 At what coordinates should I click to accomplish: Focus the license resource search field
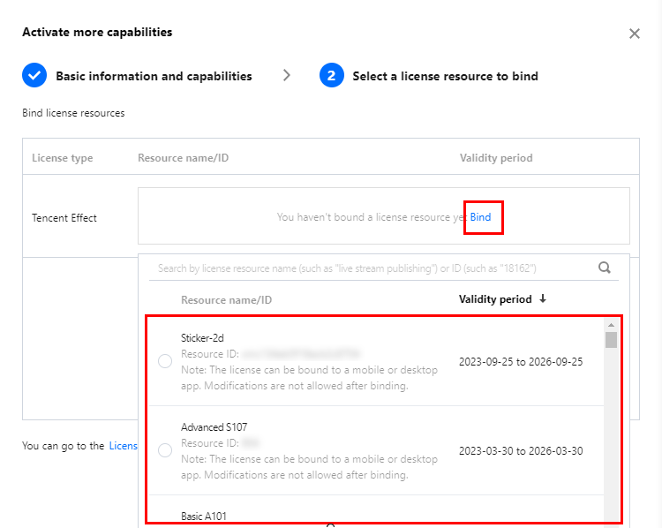click(371, 268)
